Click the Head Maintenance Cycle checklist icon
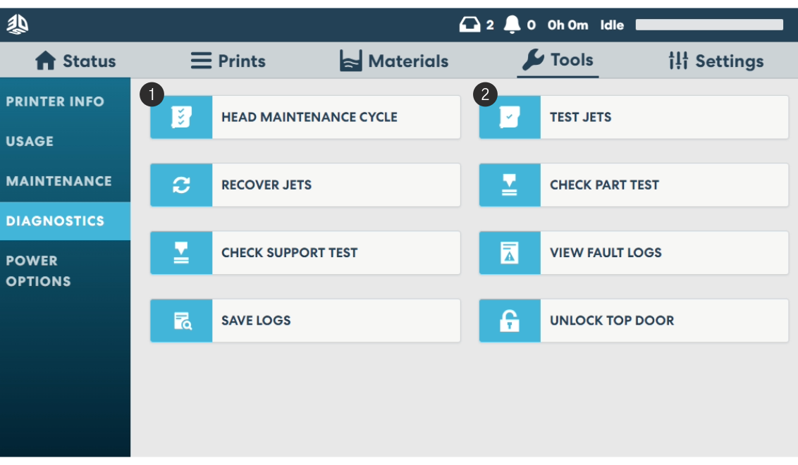The width and height of the screenshot is (798, 465). coord(181,117)
